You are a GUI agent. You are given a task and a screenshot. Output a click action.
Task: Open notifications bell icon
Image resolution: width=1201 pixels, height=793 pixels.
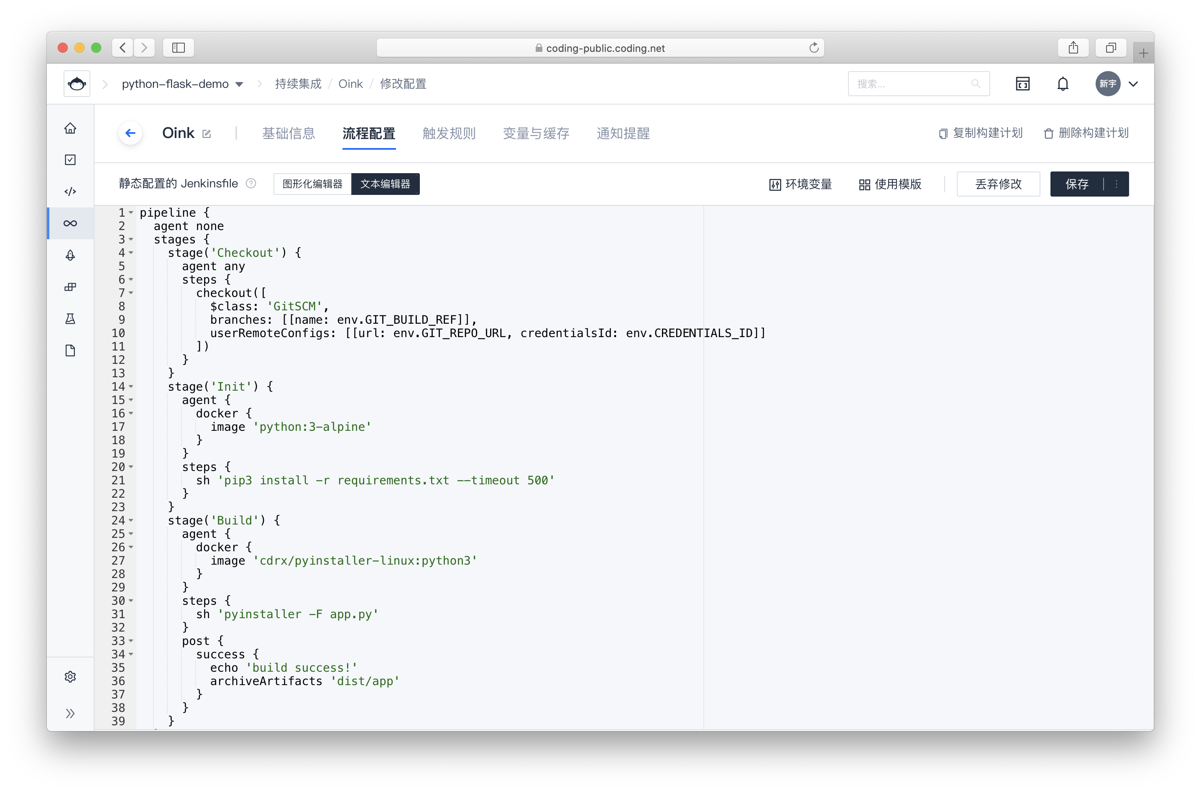pos(1063,84)
